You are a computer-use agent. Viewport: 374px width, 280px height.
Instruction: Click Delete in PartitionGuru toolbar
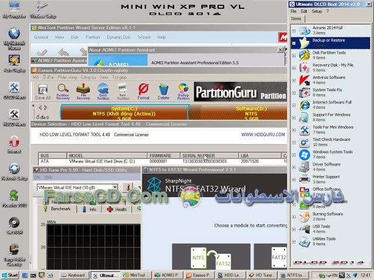click(x=164, y=92)
